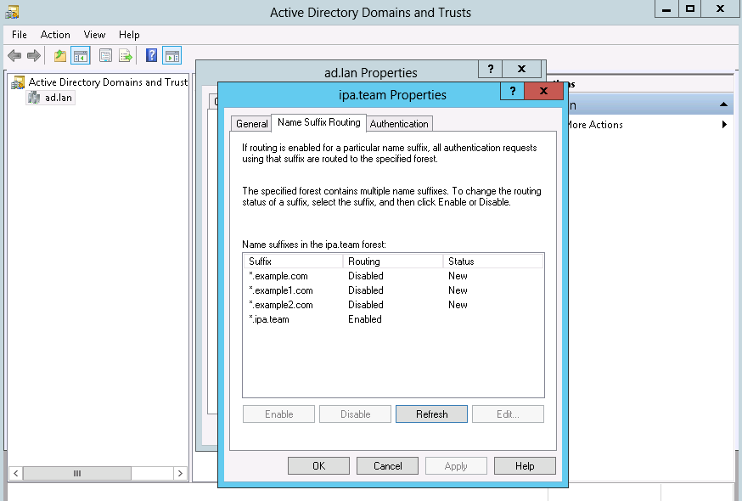The height and width of the screenshot is (501, 742).
Task: Switch to the General tab
Action: (251, 124)
